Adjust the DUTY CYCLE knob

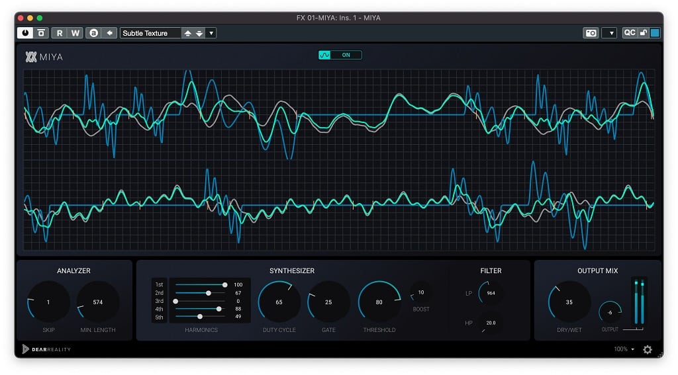click(x=279, y=302)
